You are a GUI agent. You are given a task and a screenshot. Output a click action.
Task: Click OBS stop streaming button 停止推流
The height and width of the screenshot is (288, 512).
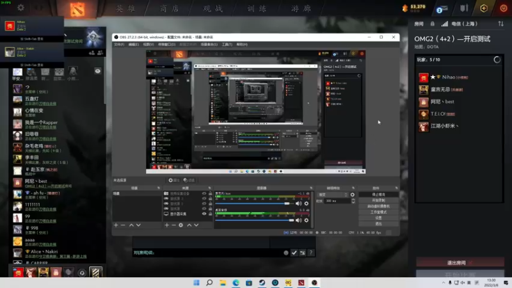pyautogui.click(x=378, y=195)
